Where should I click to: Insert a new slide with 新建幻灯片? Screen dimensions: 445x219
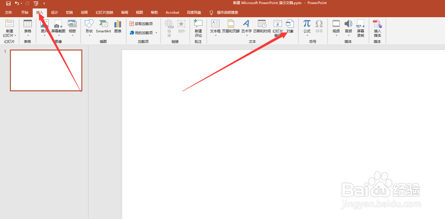coord(10,29)
